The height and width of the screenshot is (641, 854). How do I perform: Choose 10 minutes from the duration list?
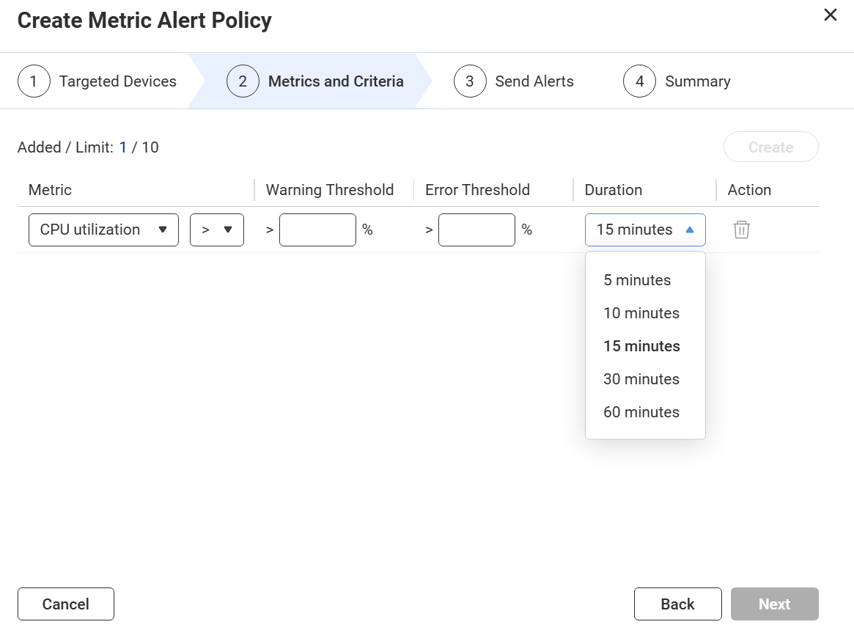point(641,313)
